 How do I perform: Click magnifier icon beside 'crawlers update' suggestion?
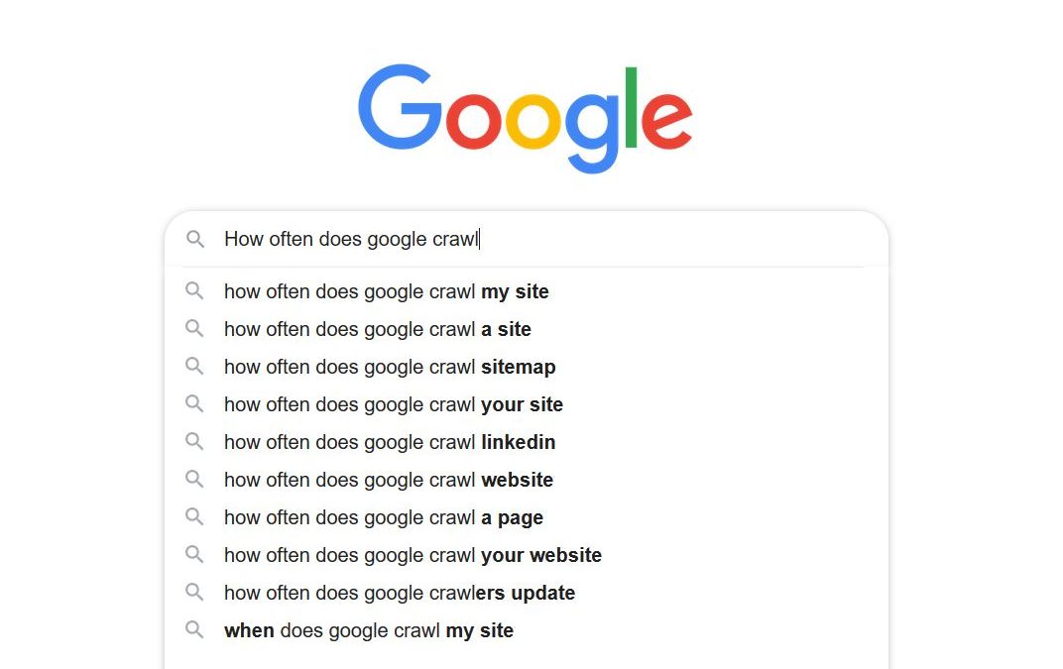[x=195, y=593]
